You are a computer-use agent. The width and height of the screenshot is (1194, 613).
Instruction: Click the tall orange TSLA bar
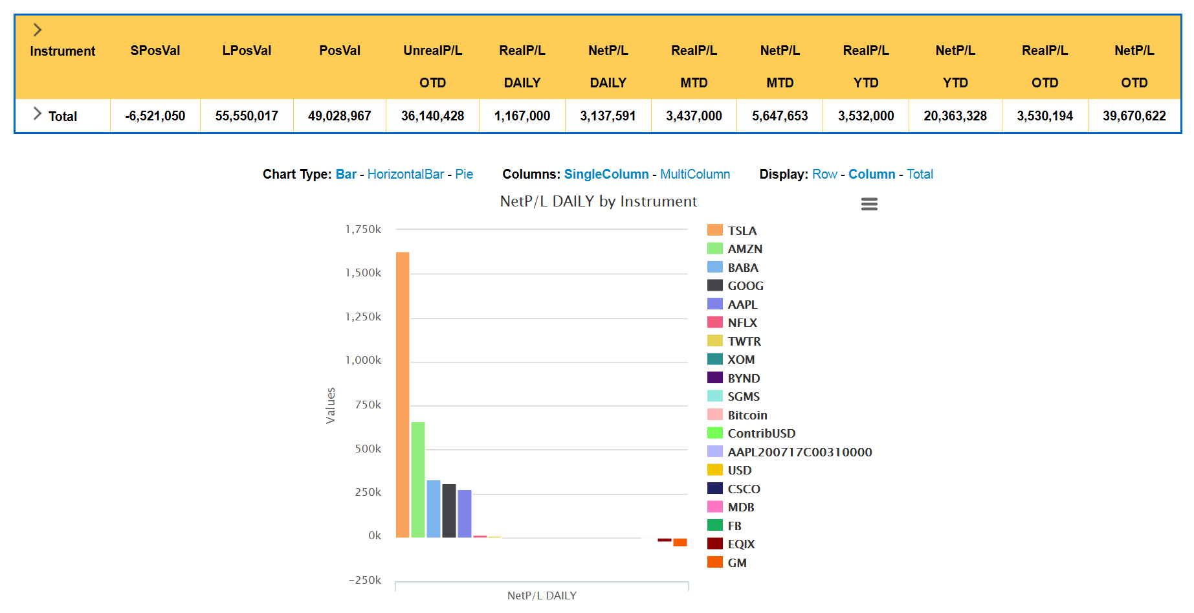tap(403, 395)
